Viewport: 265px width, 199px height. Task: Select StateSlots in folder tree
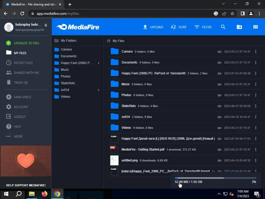[65, 83]
